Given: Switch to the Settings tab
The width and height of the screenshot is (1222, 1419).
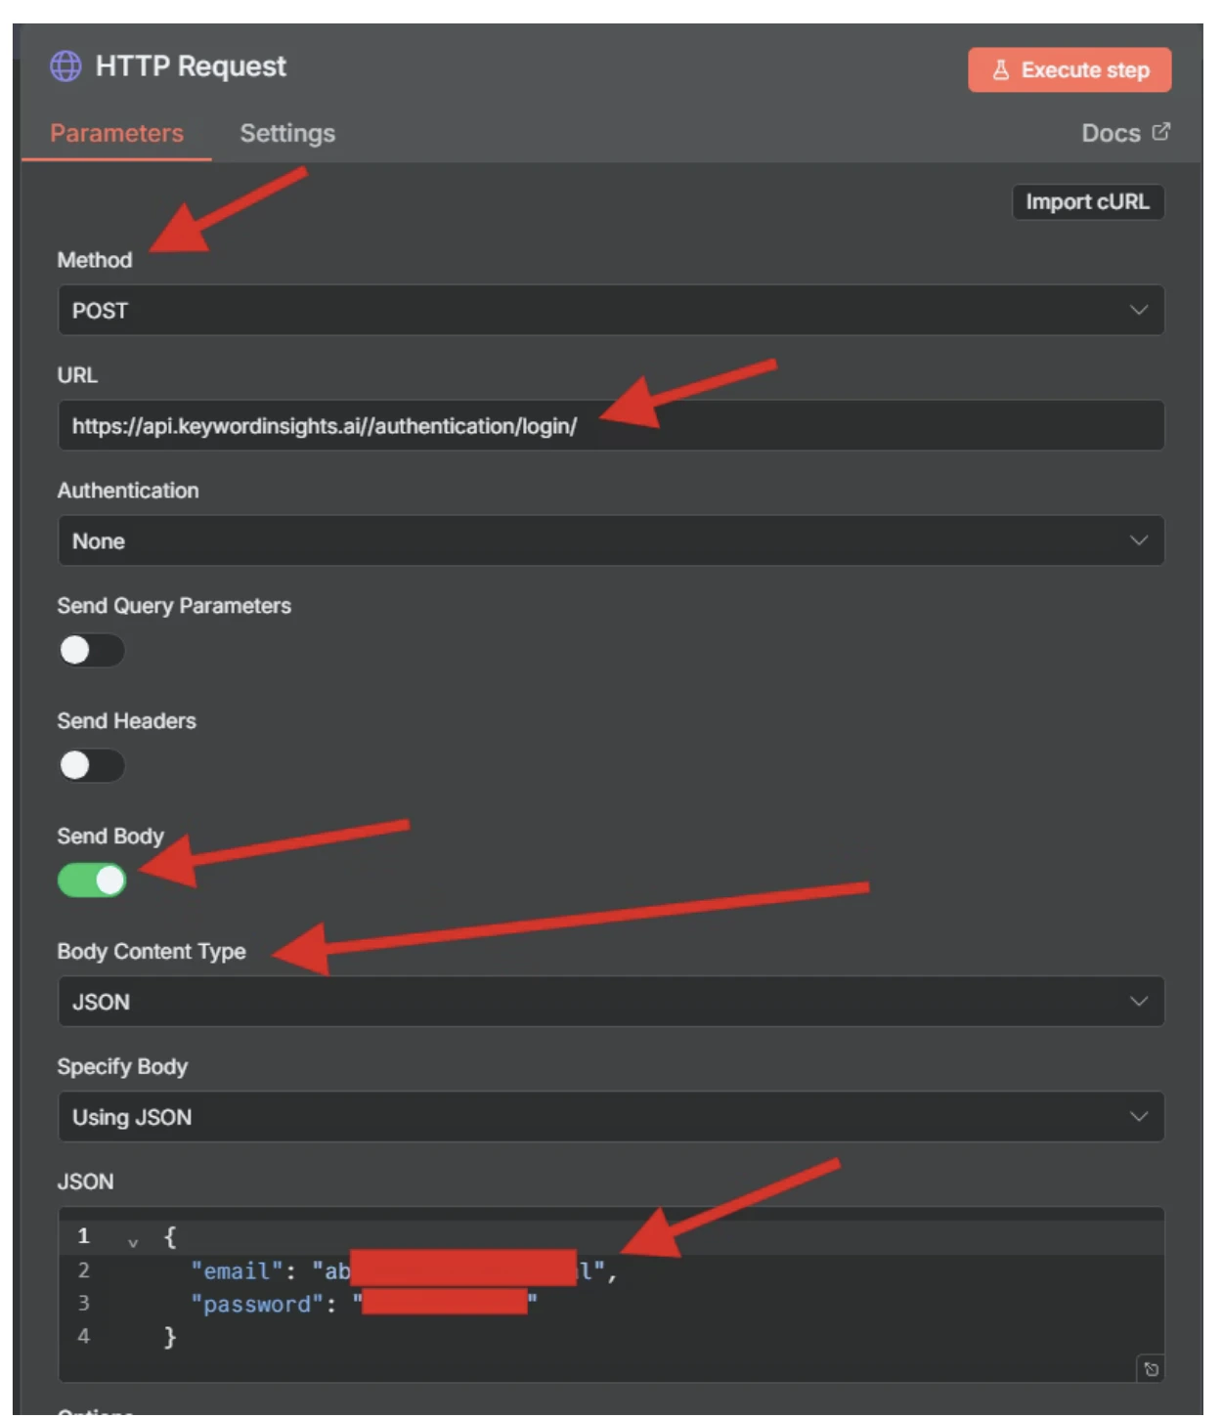Looking at the screenshot, I should point(286,133).
